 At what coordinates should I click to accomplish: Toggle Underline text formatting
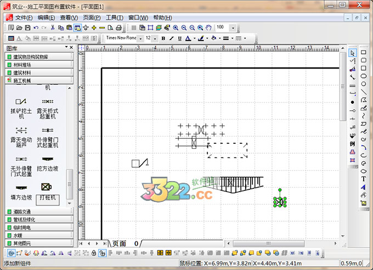pos(179,38)
